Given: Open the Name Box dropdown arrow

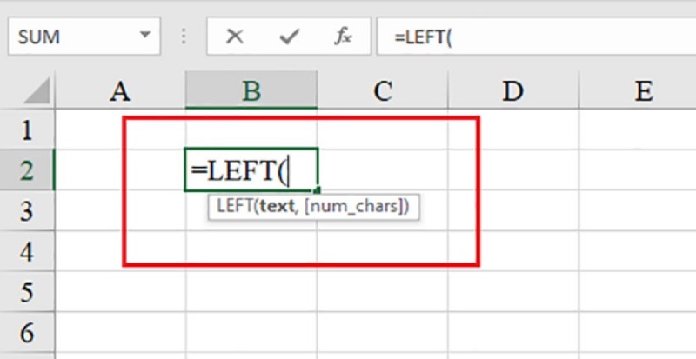Looking at the screenshot, I should point(144,37).
